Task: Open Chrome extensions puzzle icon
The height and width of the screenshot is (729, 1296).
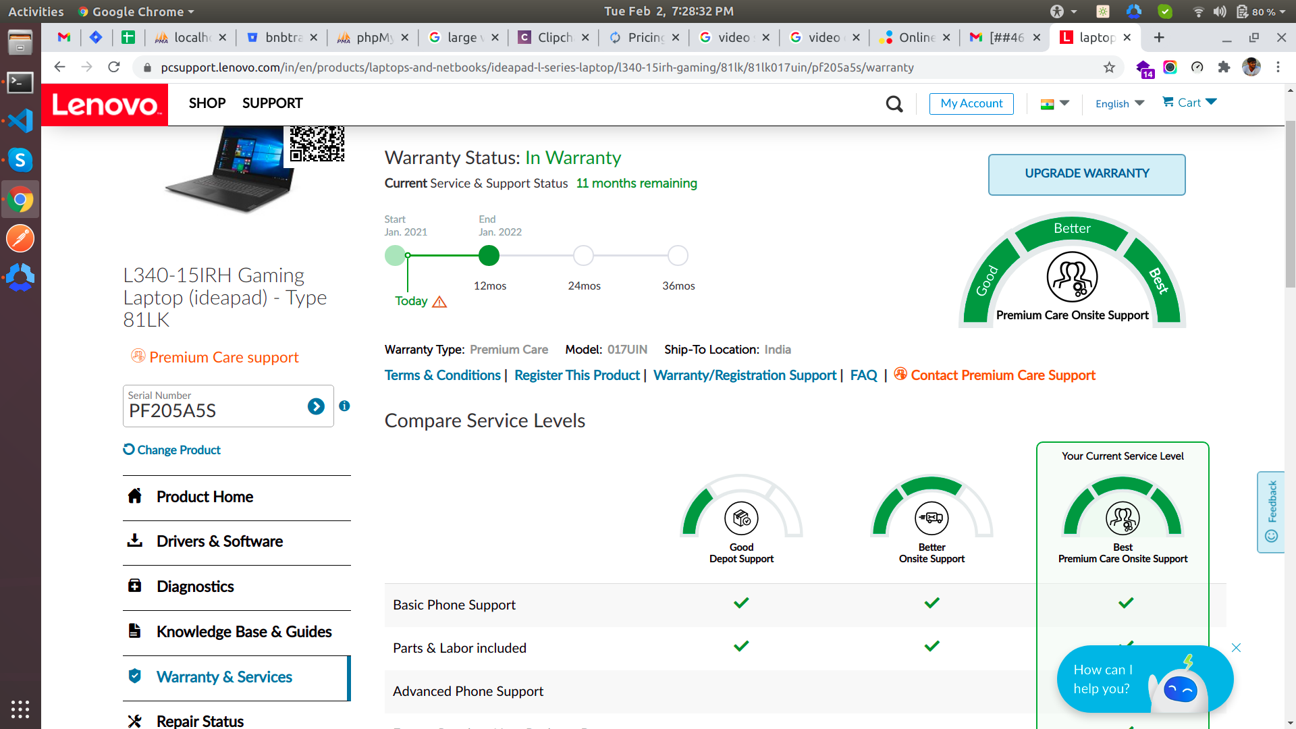Action: point(1224,67)
